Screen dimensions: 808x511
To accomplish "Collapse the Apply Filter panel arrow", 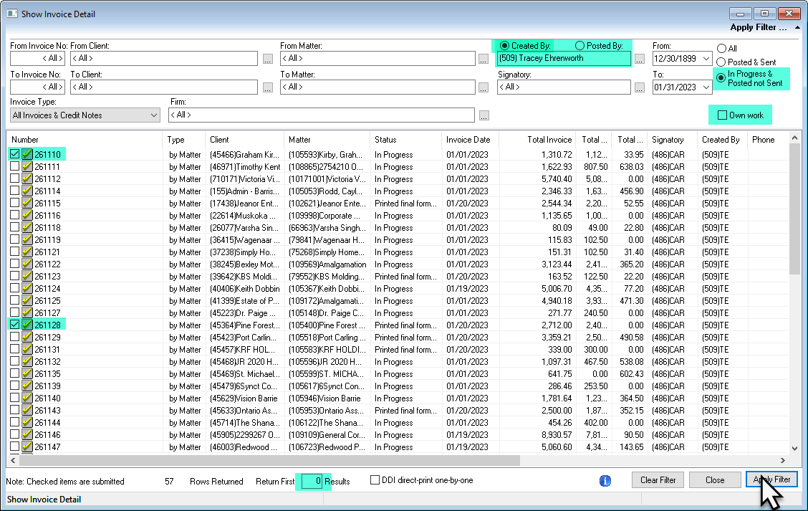I will [797, 27].
